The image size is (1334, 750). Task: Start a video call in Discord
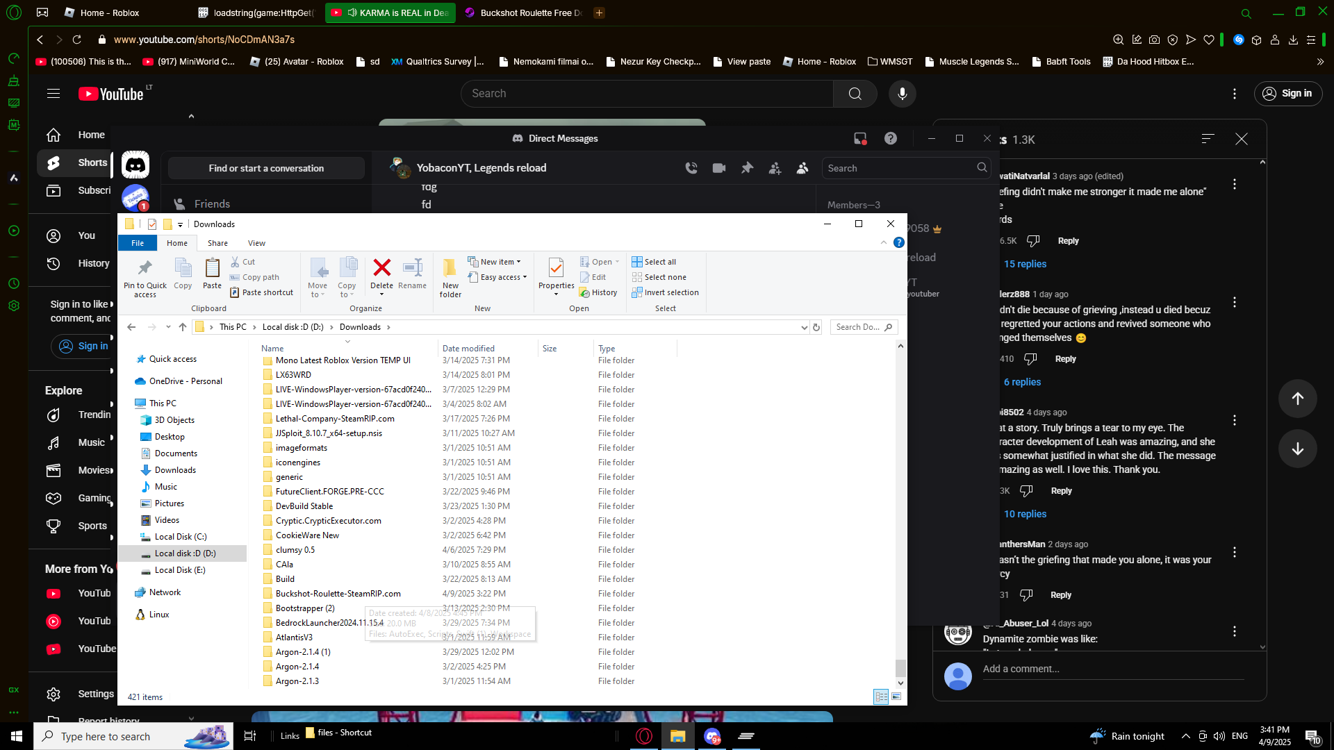click(719, 168)
